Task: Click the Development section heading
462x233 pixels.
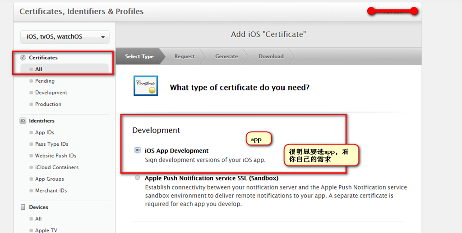Action: tap(156, 130)
